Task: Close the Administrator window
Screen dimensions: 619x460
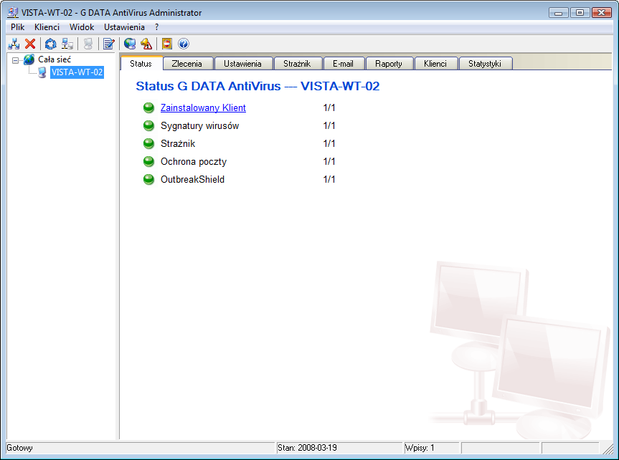Action: pyautogui.click(x=602, y=13)
